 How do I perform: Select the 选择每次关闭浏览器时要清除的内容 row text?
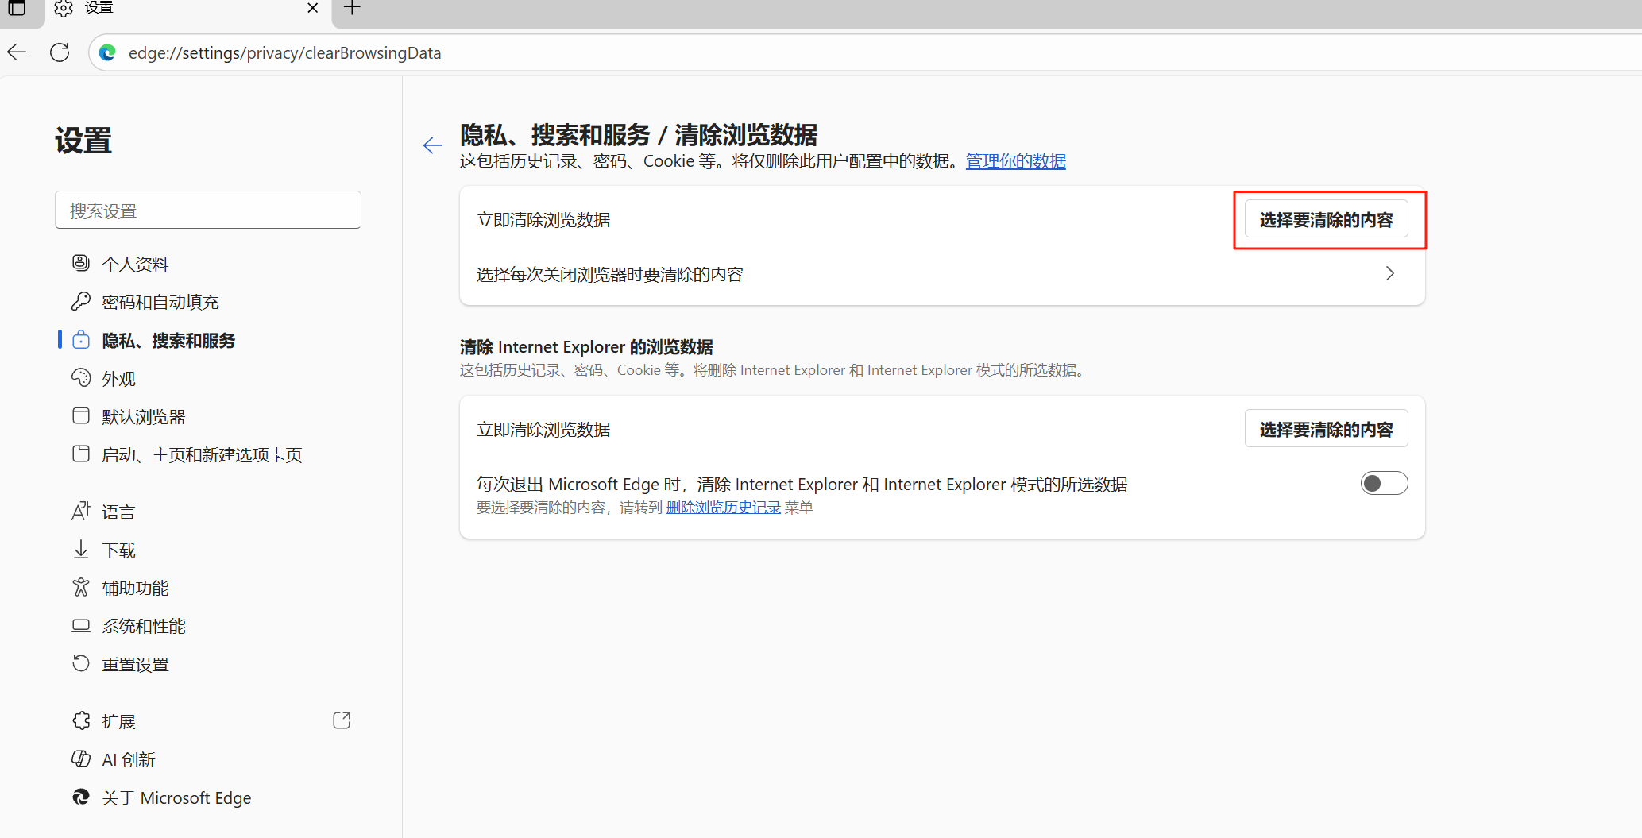[609, 274]
